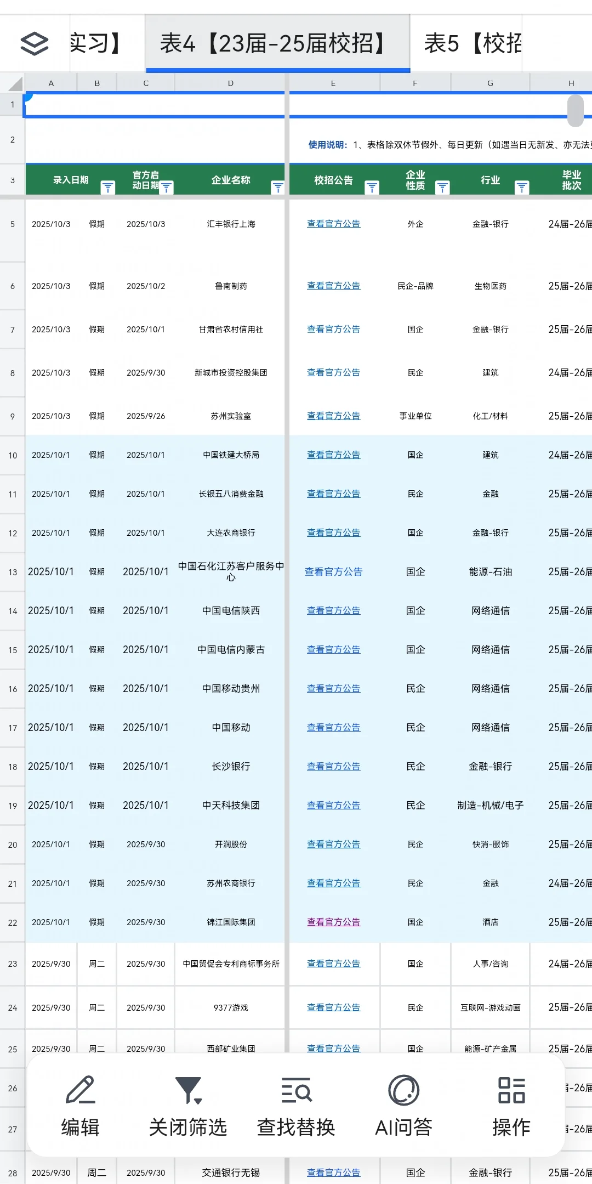This screenshot has height=1184, width=592.
Task: Select cell 开润股份
Action: point(231,845)
